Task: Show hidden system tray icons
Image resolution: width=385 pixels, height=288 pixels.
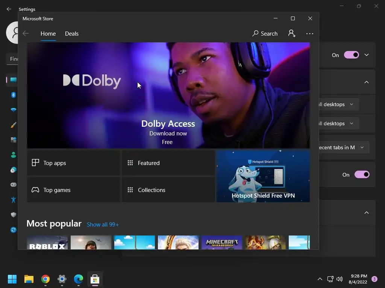Action: (x=320, y=279)
